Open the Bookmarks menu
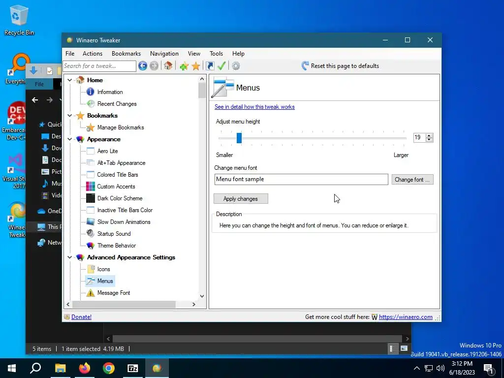Screen dimensions: 504x378 [x=126, y=54]
